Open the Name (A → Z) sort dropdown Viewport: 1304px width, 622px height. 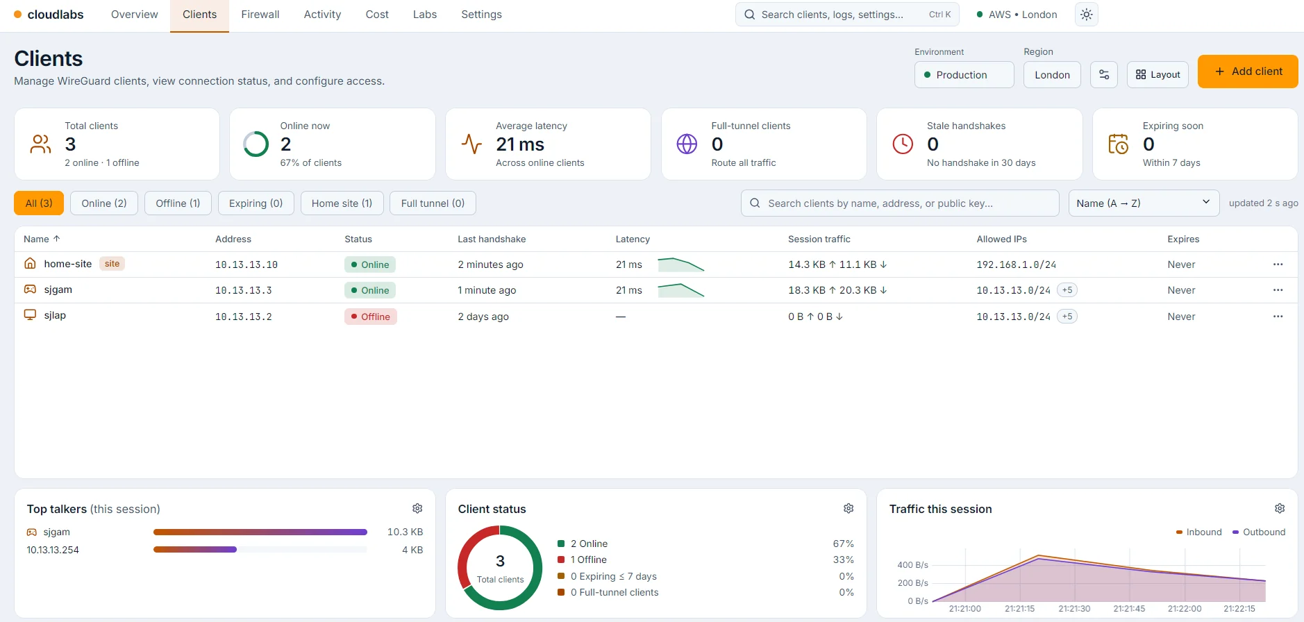pos(1144,203)
